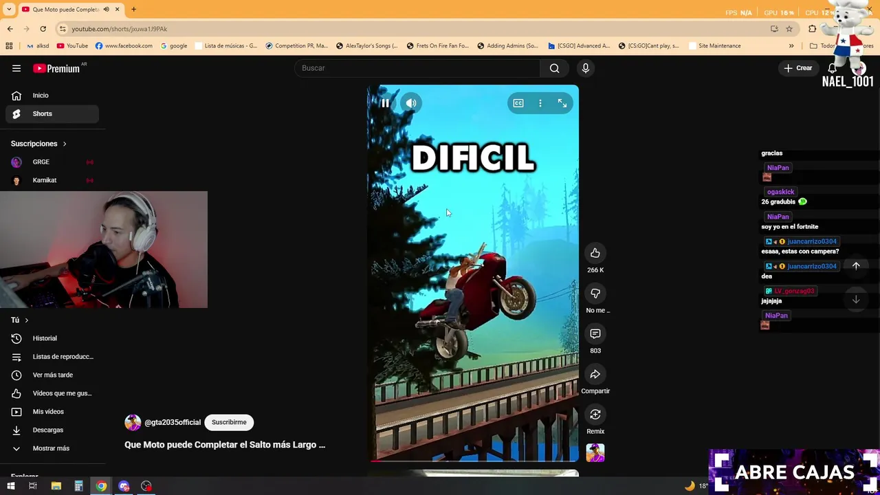Open the google bookmark

click(x=174, y=46)
